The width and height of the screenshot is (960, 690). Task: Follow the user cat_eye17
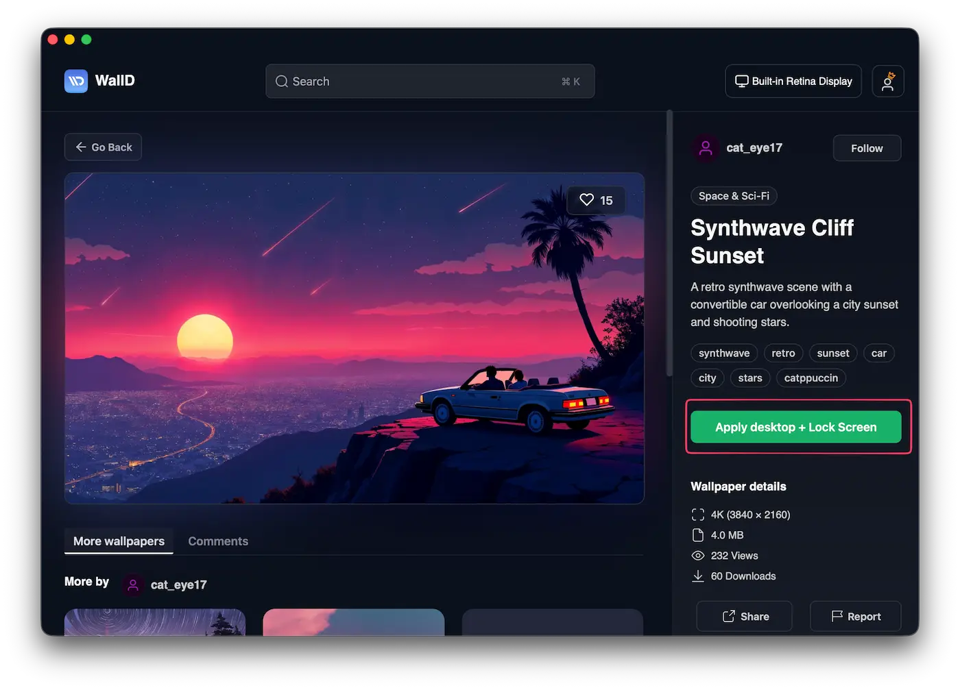866,148
